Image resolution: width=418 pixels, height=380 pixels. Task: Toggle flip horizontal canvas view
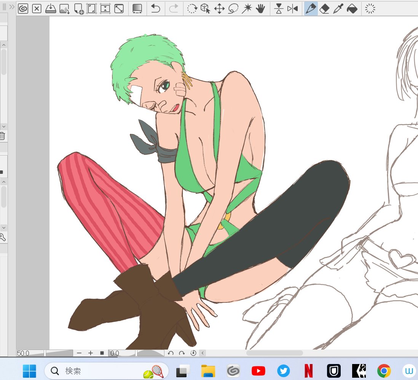[x=292, y=8]
